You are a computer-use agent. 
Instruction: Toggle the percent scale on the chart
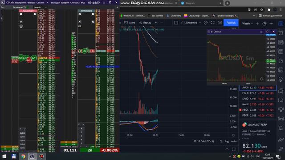click(221, 141)
